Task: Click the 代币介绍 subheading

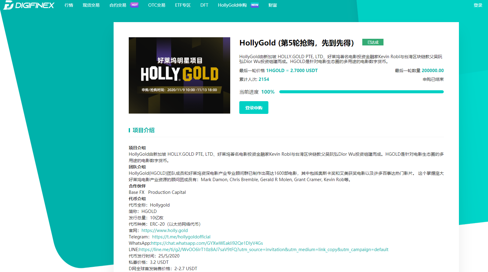Action: pos(137,199)
